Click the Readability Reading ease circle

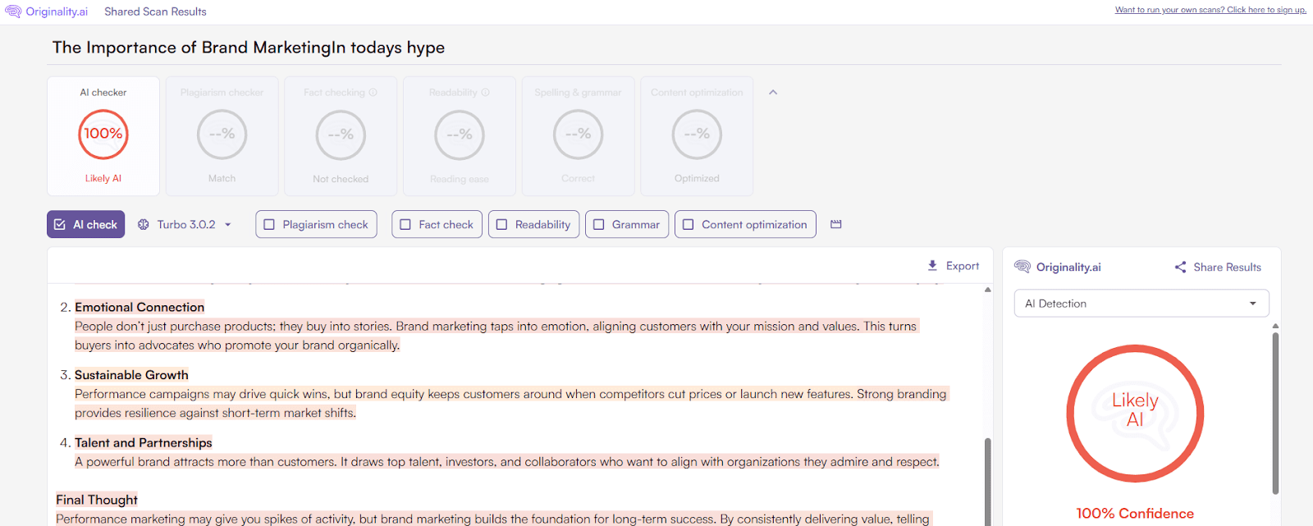[x=460, y=135]
